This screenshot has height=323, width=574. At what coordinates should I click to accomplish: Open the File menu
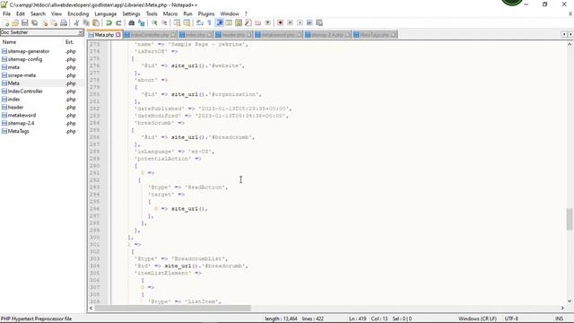[6, 13]
